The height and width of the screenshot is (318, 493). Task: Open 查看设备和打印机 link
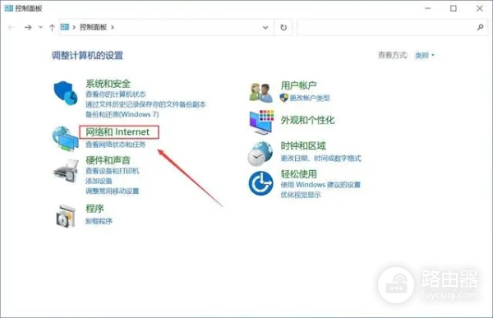(113, 171)
